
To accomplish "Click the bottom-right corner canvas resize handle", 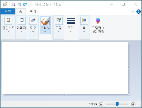I will click(129, 95).
